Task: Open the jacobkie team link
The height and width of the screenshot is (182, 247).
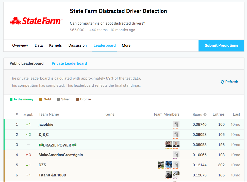Action: [46, 124]
